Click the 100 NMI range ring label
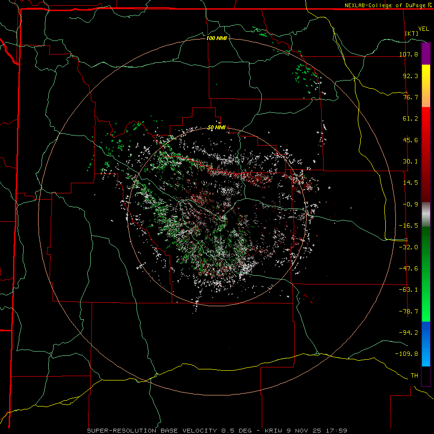The image size is (434, 434). (x=217, y=38)
